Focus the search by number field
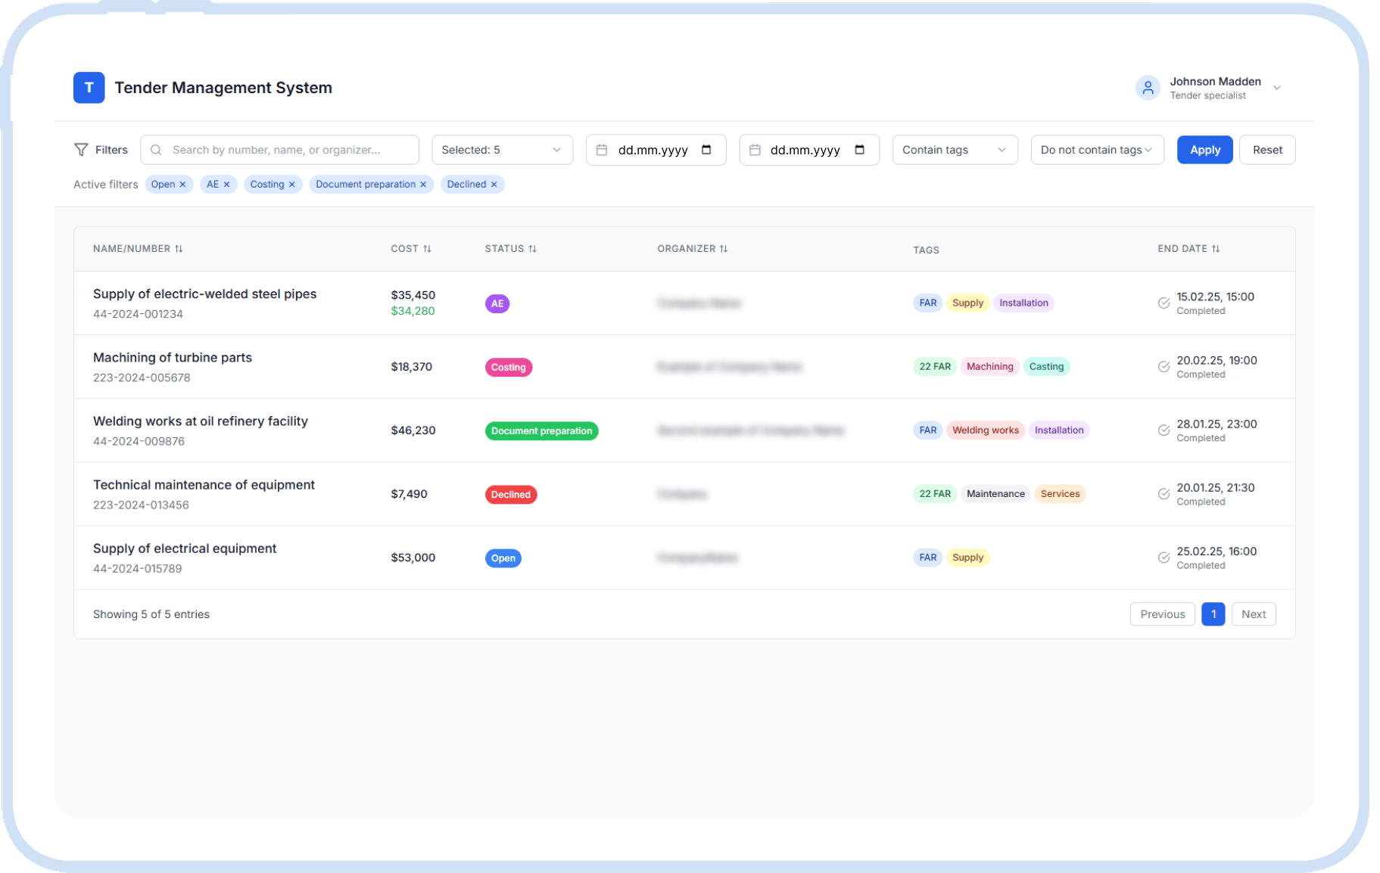The image size is (1380, 873). coord(279,150)
